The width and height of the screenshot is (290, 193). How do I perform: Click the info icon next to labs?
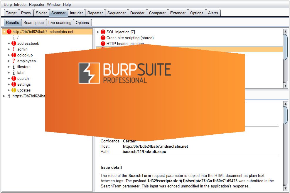click(x=14, y=73)
